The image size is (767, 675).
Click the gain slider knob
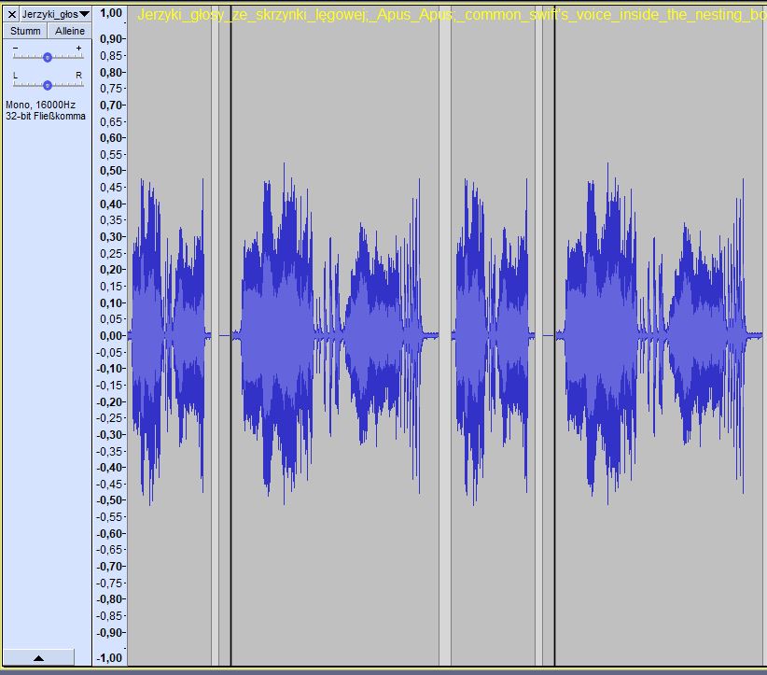[48, 57]
